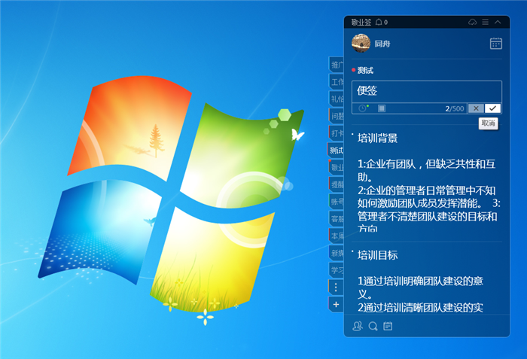Viewport: 527px width, 359px height.
Task: Click the line 1:企业有团队，但缺乏共性和互助
Action: click(x=426, y=170)
